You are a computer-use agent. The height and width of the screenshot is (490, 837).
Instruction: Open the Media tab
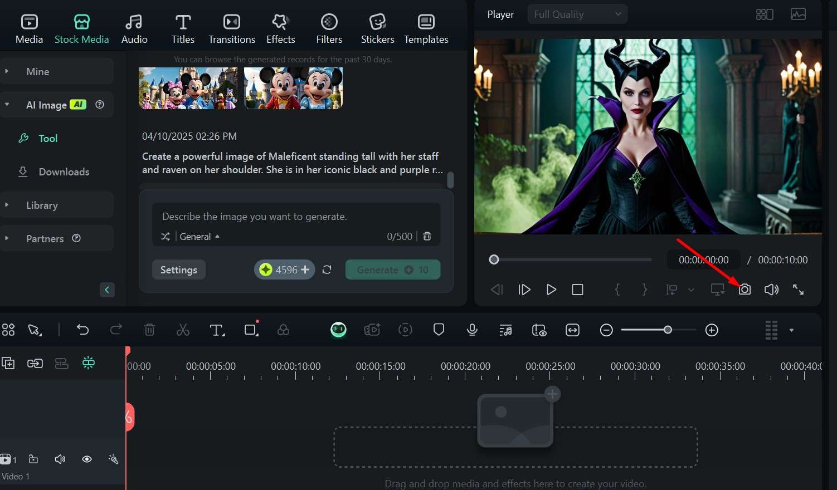pyautogui.click(x=29, y=29)
